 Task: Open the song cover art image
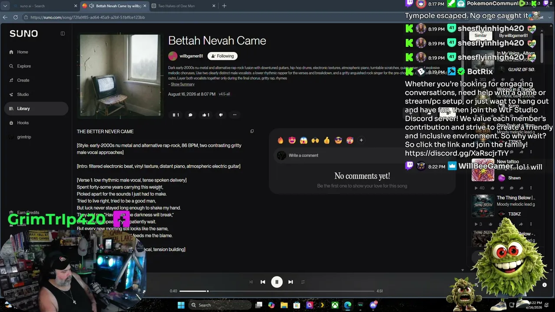(120, 76)
